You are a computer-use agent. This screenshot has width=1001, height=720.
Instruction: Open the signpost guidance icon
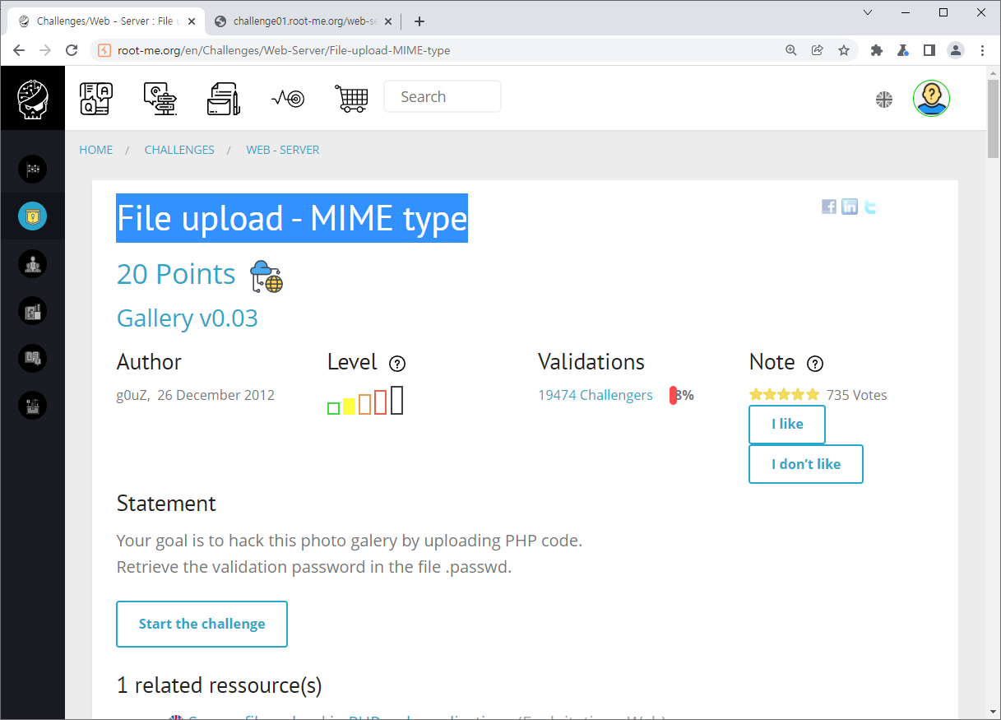[x=160, y=98]
